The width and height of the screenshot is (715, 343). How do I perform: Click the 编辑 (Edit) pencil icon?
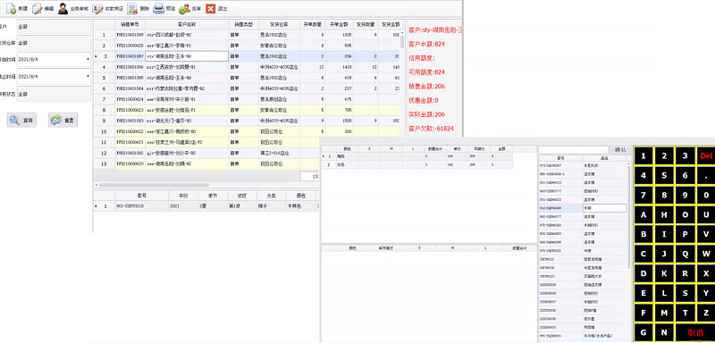[x=38, y=8]
